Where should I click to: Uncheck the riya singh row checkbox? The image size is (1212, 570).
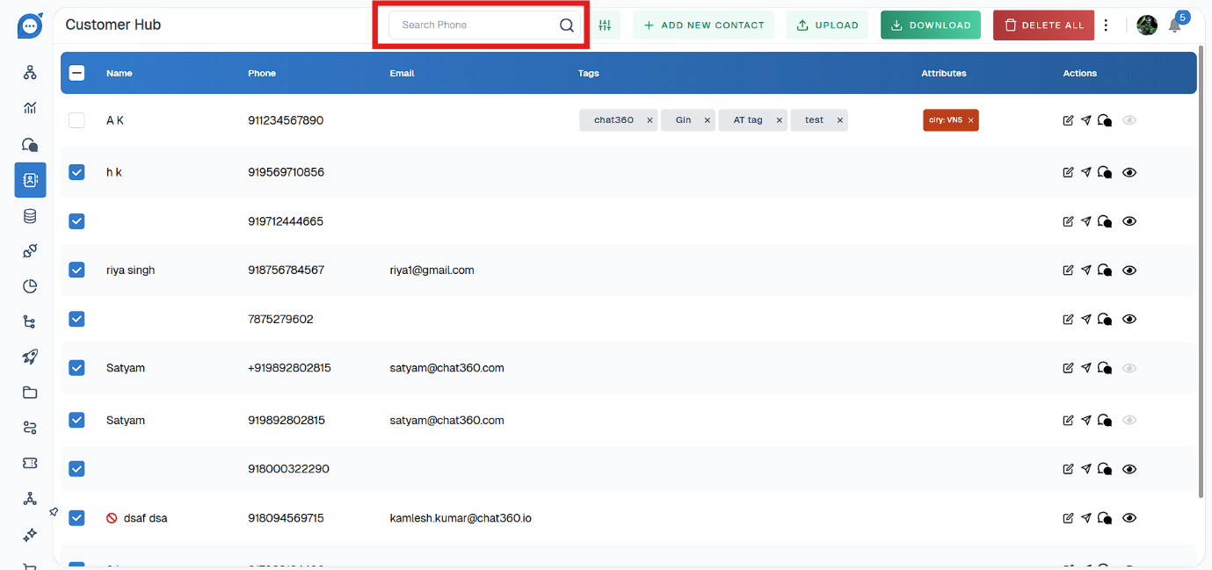tap(76, 271)
